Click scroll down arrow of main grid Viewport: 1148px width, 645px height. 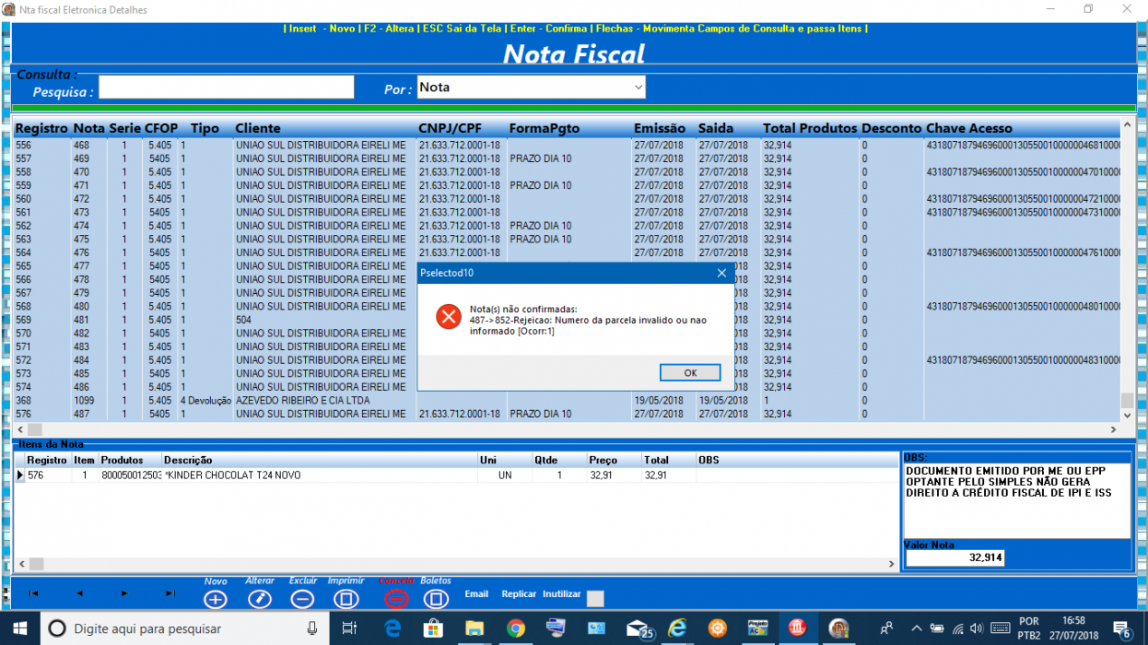pyautogui.click(x=1127, y=416)
